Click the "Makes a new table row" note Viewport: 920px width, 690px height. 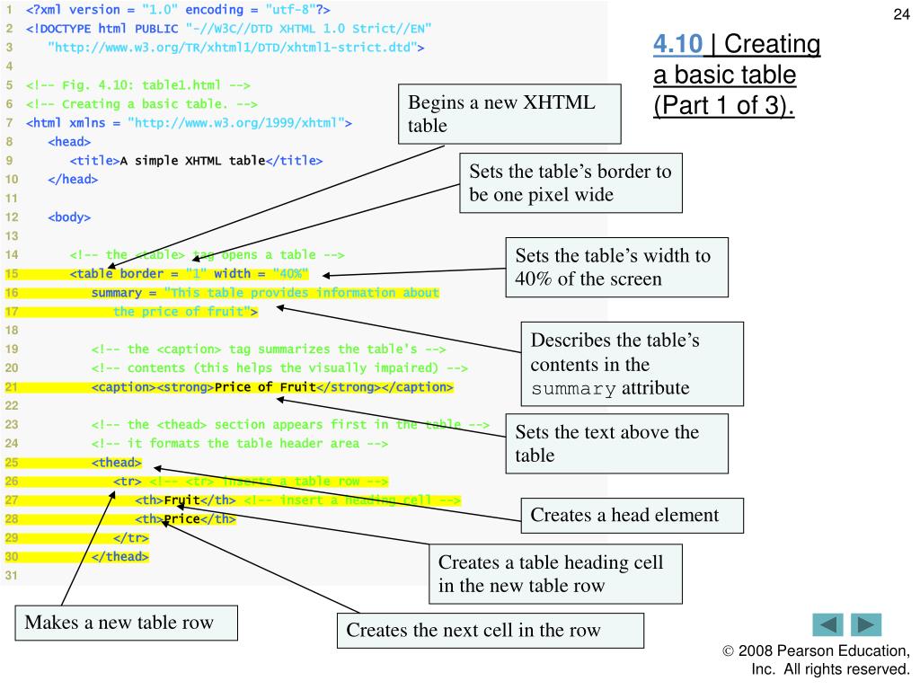(x=126, y=624)
